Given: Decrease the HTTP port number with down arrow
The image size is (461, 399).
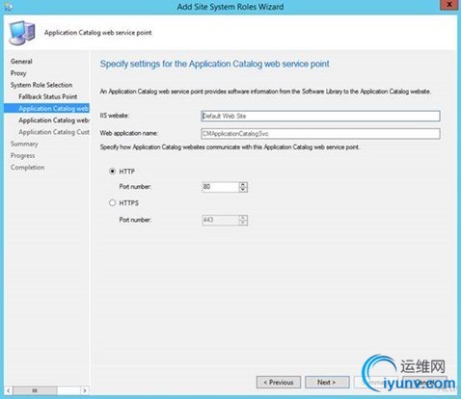Looking at the screenshot, I should (243, 190).
